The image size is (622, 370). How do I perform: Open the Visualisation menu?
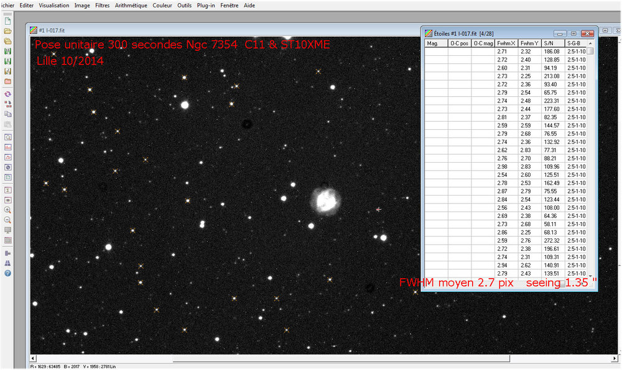click(x=54, y=6)
